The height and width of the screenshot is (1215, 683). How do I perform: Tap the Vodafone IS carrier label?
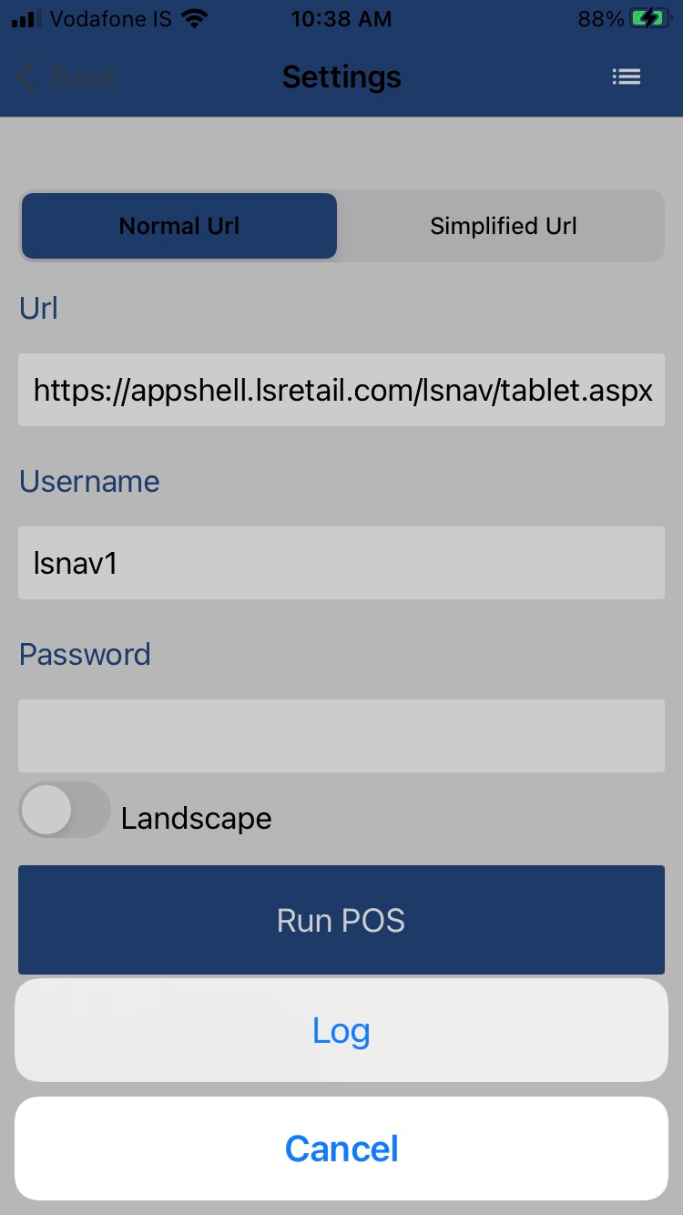click(x=110, y=19)
